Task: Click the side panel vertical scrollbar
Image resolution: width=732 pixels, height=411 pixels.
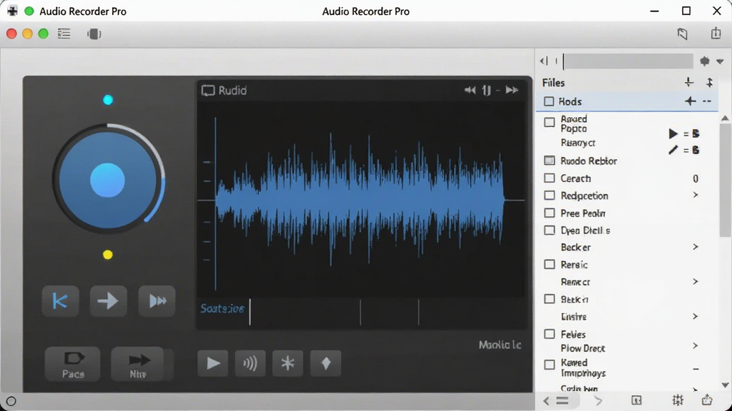Action: [725, 180]
